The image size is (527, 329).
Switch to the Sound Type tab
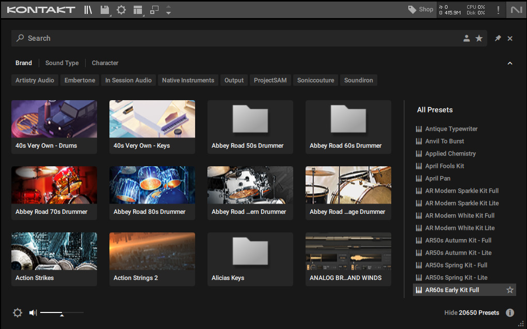62,63
